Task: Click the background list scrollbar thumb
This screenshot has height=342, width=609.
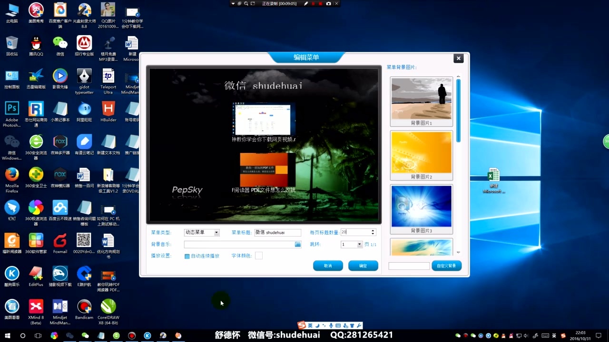Action: point(459,110)
